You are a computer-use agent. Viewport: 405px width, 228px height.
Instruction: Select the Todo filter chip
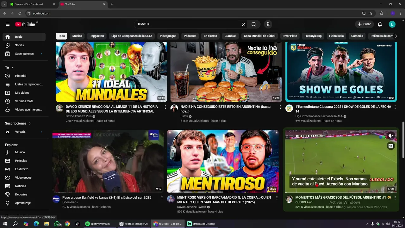[x=61, y=36]
